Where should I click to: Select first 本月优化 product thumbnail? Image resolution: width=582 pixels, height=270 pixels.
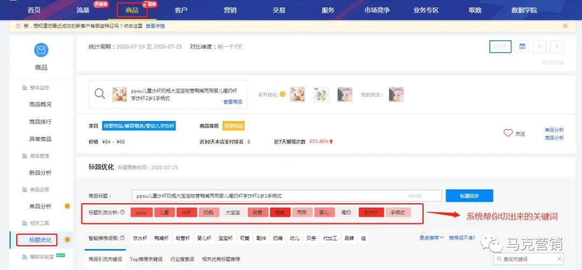[x=297, y=95]
